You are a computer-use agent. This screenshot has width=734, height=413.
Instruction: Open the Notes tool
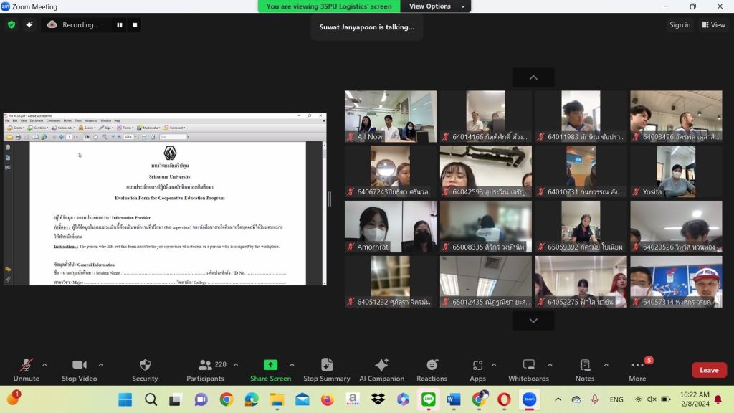tap(585, 370)
